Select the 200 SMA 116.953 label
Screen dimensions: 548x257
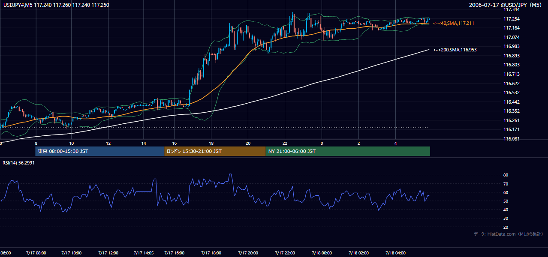pyautogui.click(x=455, y=50)
